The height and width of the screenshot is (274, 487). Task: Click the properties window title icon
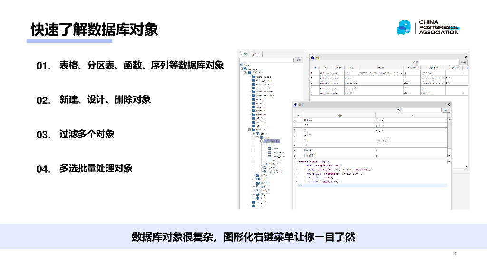click(295, 104)
